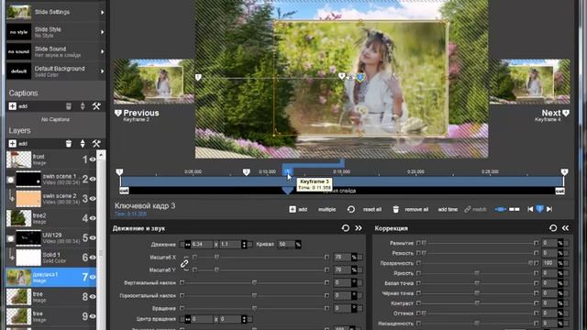Image resolution: width=587 pixels, height=330 pixels.
Task: Click the Масштаб X slider handle
Action: [x=216, y=257]
